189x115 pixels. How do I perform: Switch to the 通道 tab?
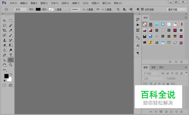(153, 67)
